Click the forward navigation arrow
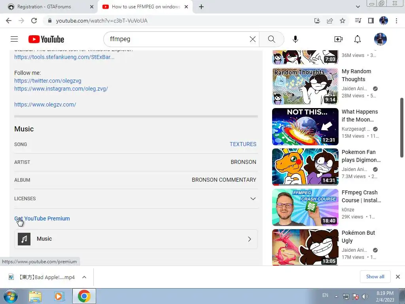 tap(21, 21)
